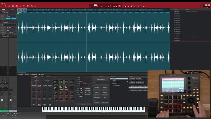Click the green marker at the waveform start
Viewport: 211px width, 119px height.
[x=18, y=14]
